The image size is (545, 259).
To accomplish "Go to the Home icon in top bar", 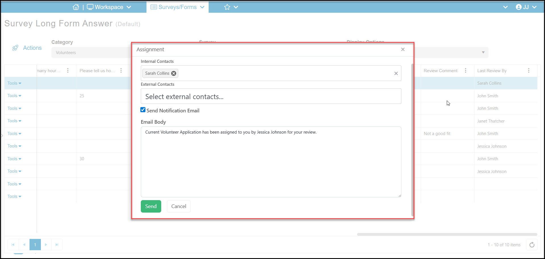I will coord(76,7).
